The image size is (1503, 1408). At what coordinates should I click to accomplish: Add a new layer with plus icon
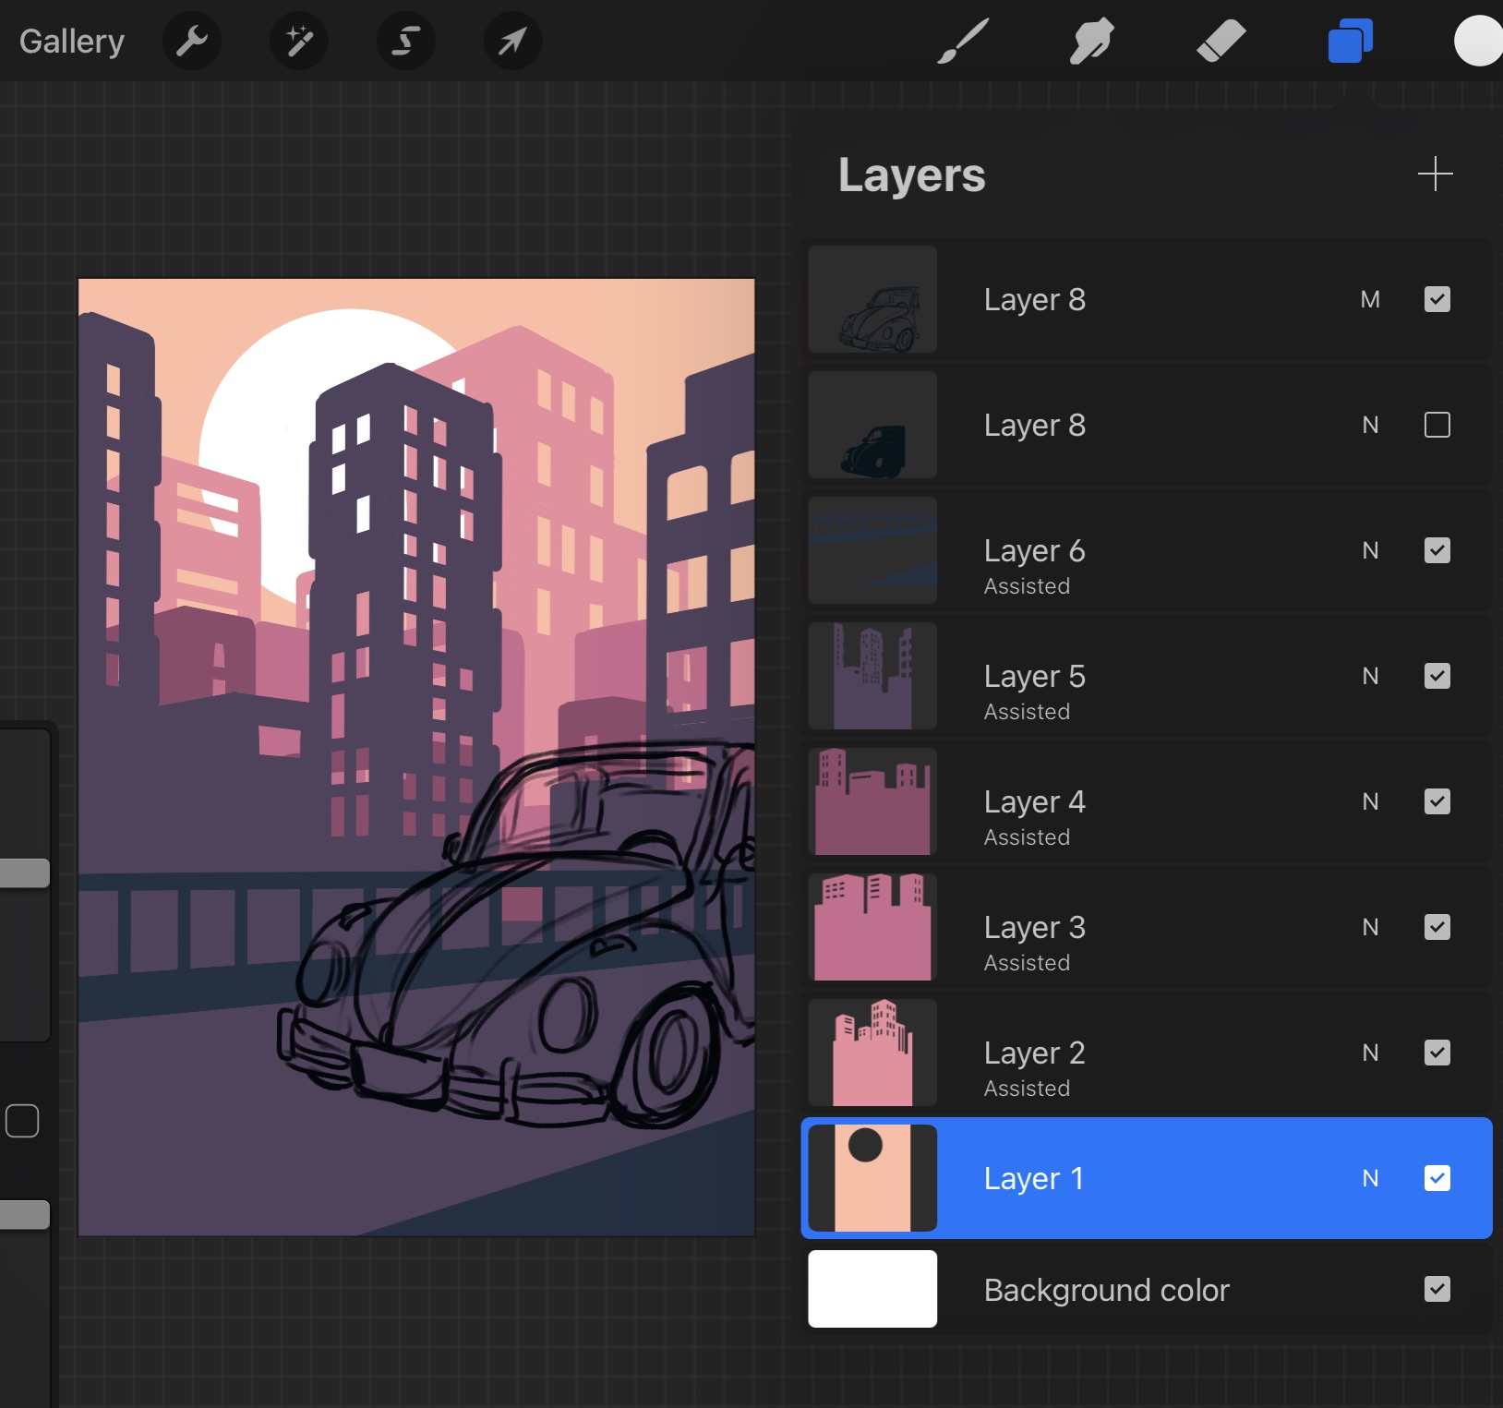[x=1435, y=174]
